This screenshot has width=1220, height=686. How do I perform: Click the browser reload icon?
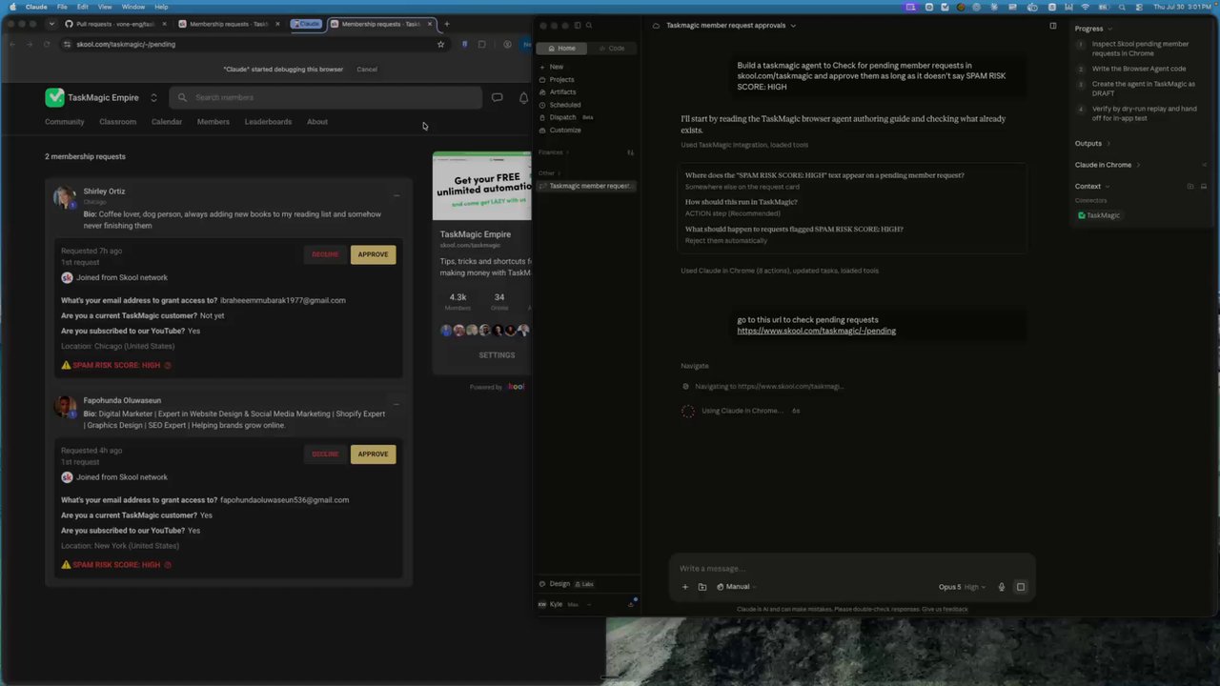(47, 44)
